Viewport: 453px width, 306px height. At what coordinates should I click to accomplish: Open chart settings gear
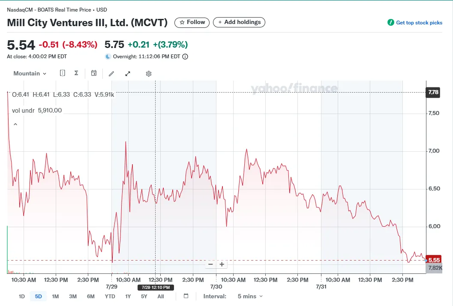click(149, 74)
